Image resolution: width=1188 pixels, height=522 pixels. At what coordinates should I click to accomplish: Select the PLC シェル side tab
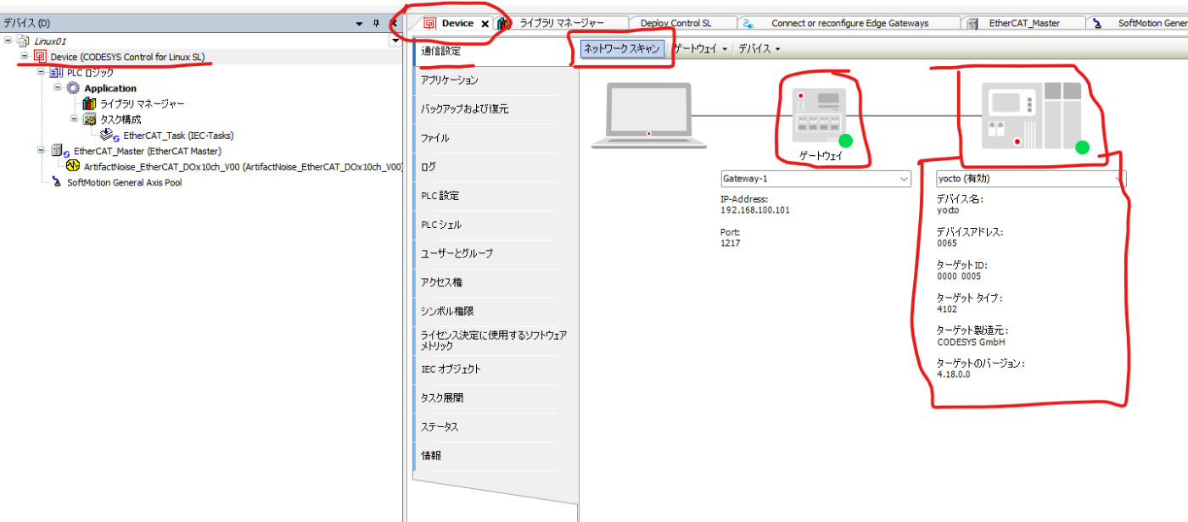click(x=496, y=224)
